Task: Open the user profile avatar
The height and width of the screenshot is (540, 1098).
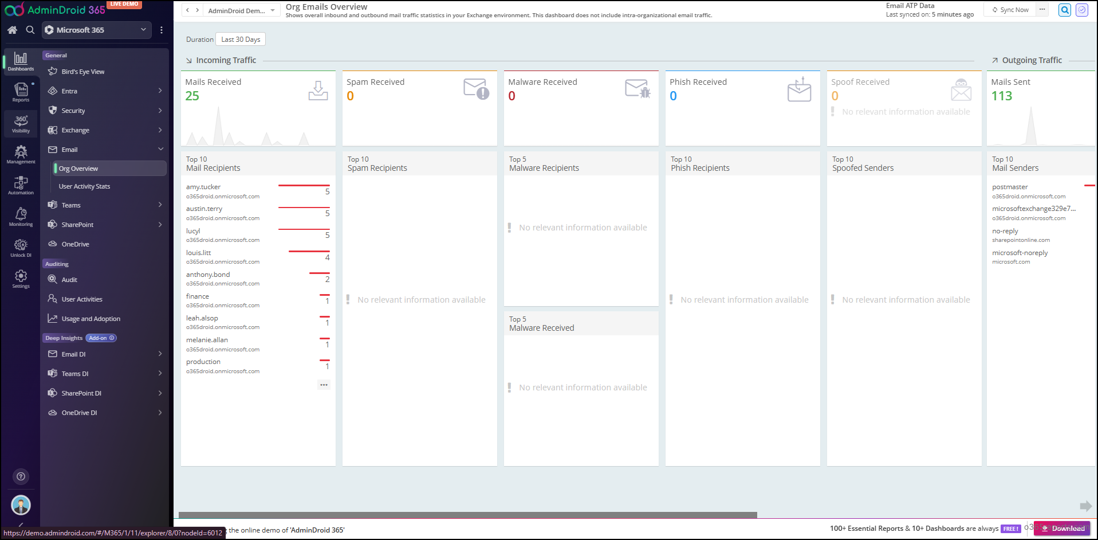Action: point(21,505)
